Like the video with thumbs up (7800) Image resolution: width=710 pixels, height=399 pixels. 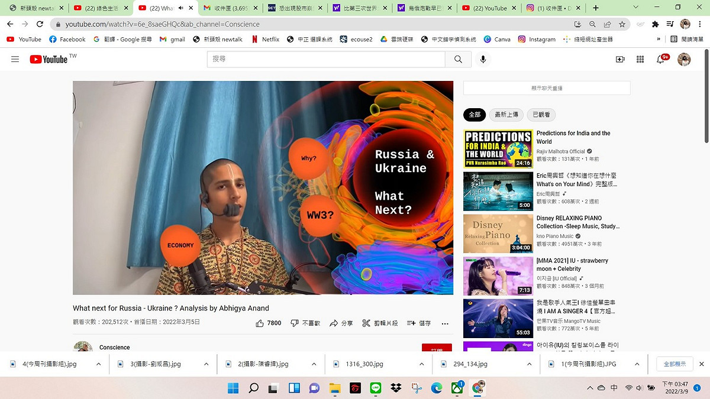pyautogui.click(x=268, y=323)
